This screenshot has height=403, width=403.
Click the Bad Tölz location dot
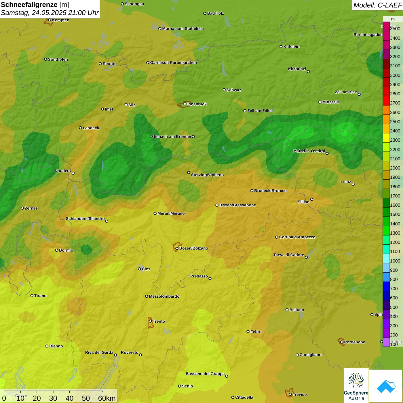pos(205,14)
